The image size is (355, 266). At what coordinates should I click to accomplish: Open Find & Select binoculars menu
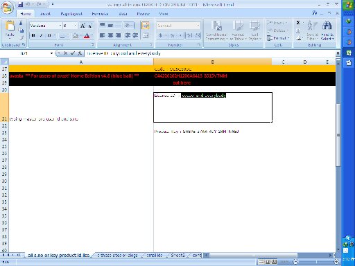tap(327, 30)
